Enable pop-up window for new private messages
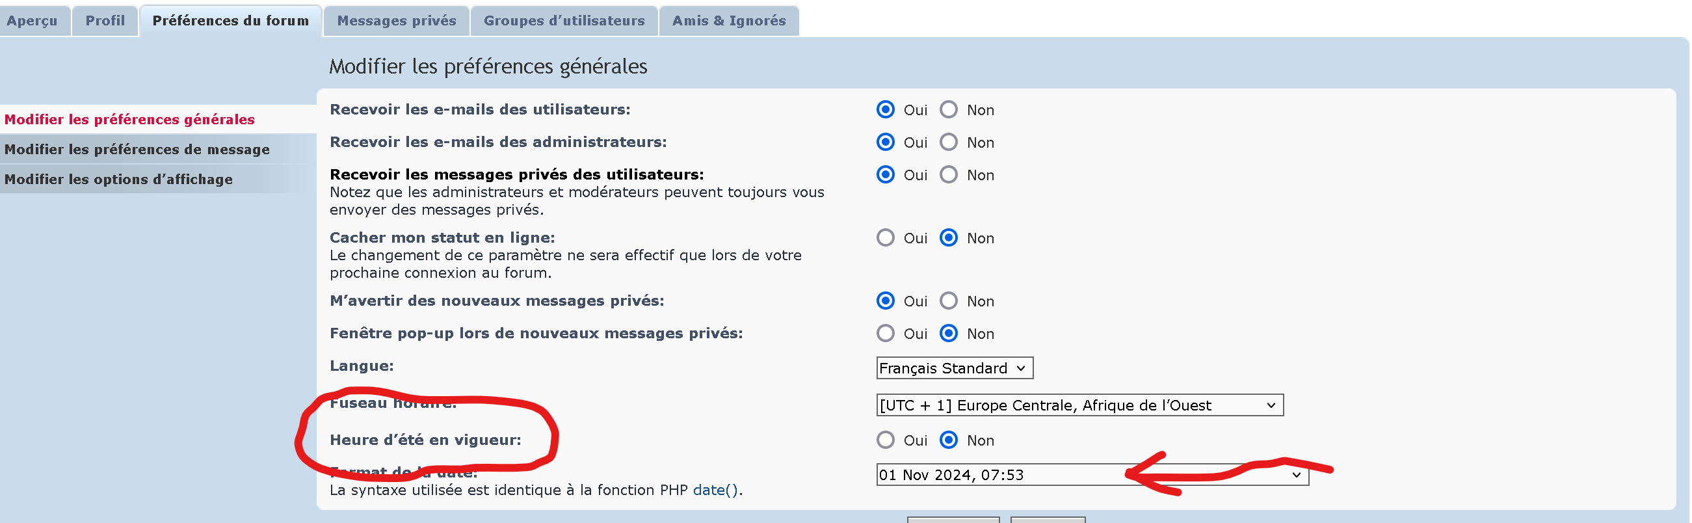The image size is (1692, 523). coord(886,334)
